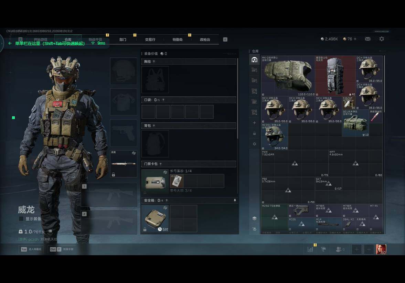
Task: Select the GD1 duffel bag item
Action: [x=356, y=123]
